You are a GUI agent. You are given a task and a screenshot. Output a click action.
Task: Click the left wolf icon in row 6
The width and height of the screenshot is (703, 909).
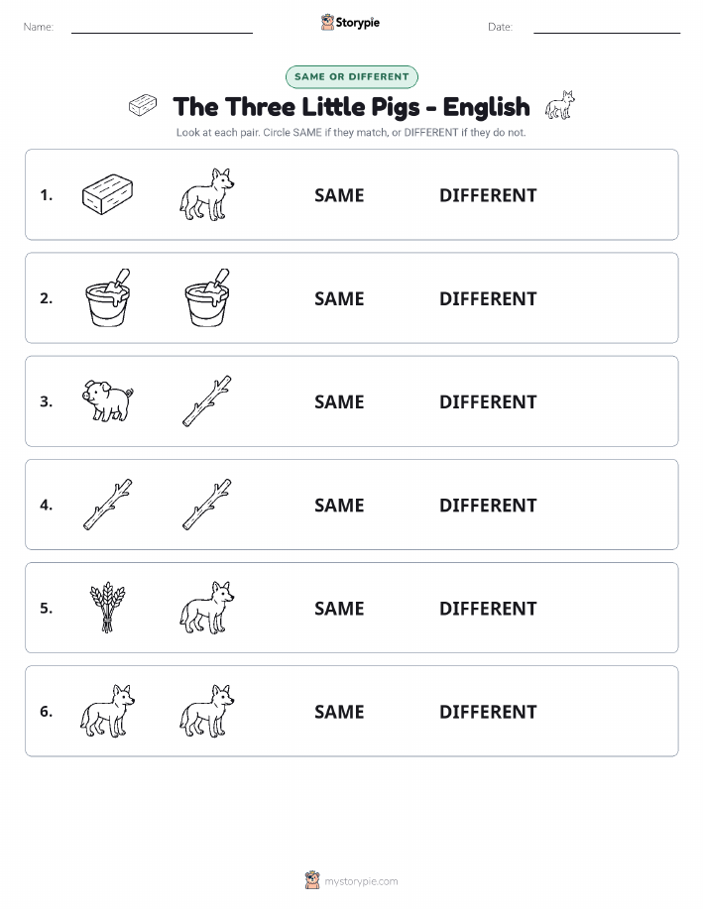coord(107,710)
